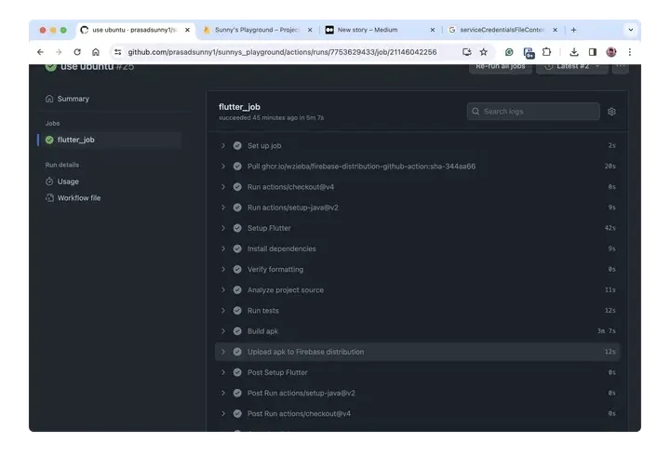Click the browser address bar URL
This screenshot has height=470, width=670.
pos(282,52)
